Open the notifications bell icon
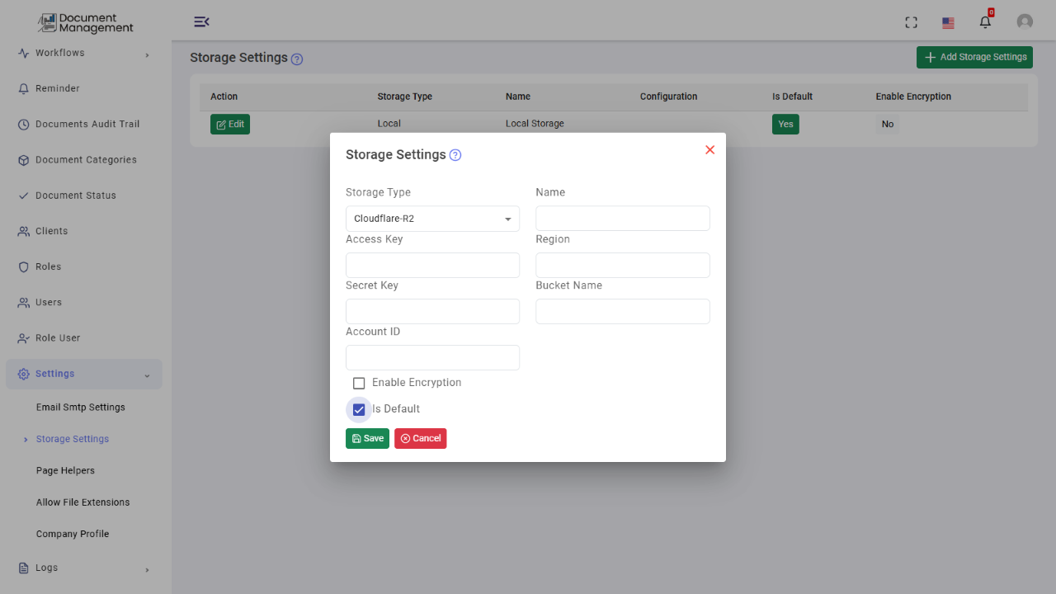Viewport: 1056px width, 594px height. [984, 22]
